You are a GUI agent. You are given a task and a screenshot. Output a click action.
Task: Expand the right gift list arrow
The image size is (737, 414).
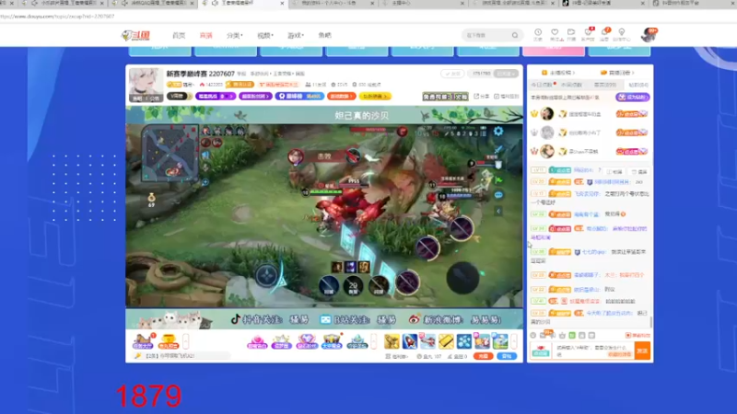(514, 341)
